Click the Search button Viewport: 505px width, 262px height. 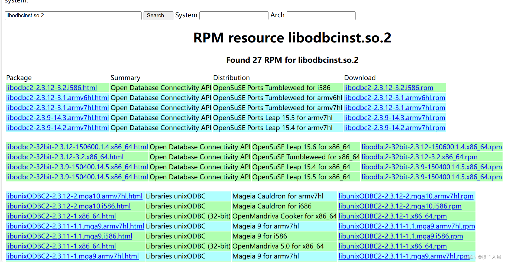tap(158, 15)
